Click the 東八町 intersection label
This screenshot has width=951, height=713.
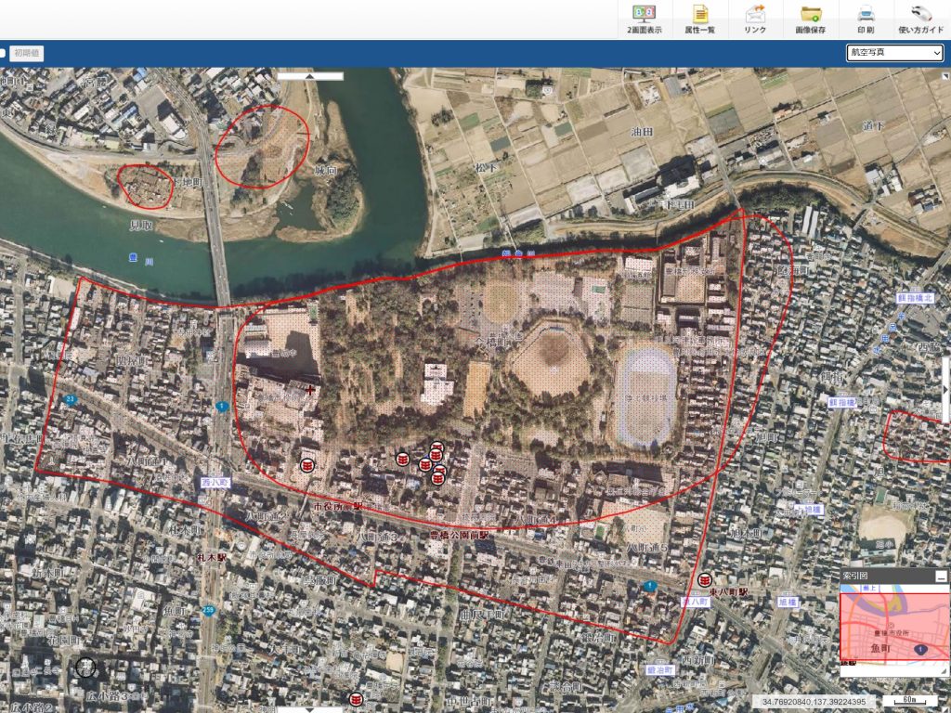(x=695, y=602)
